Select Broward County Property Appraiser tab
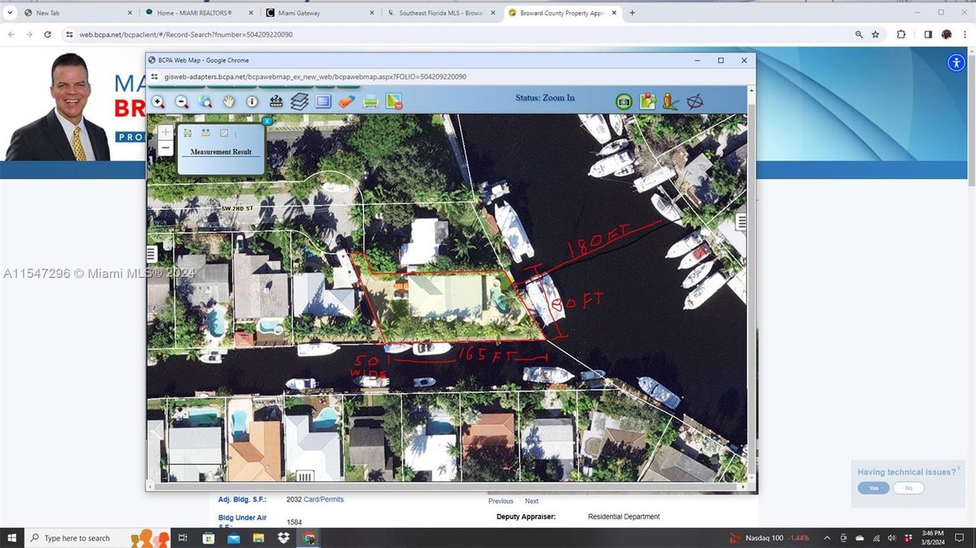Screen dimensions: 976x548 coord(563,13)
